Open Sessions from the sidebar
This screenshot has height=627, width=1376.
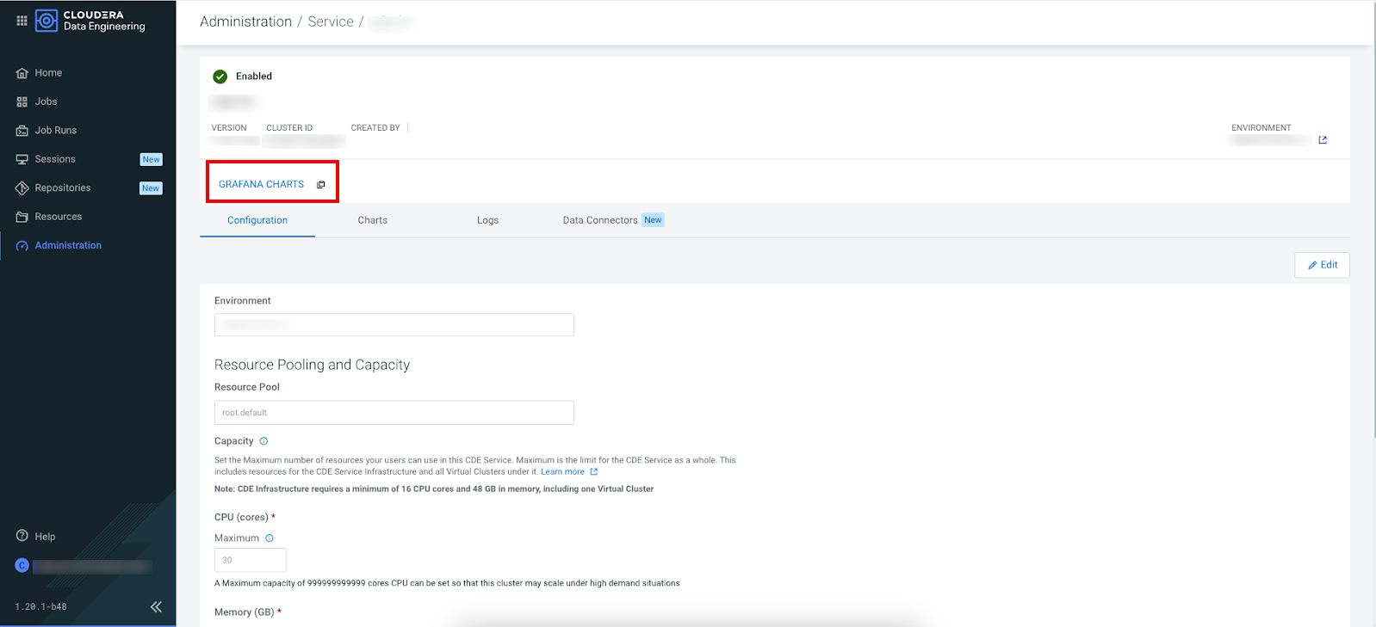(x=55, y=159)
